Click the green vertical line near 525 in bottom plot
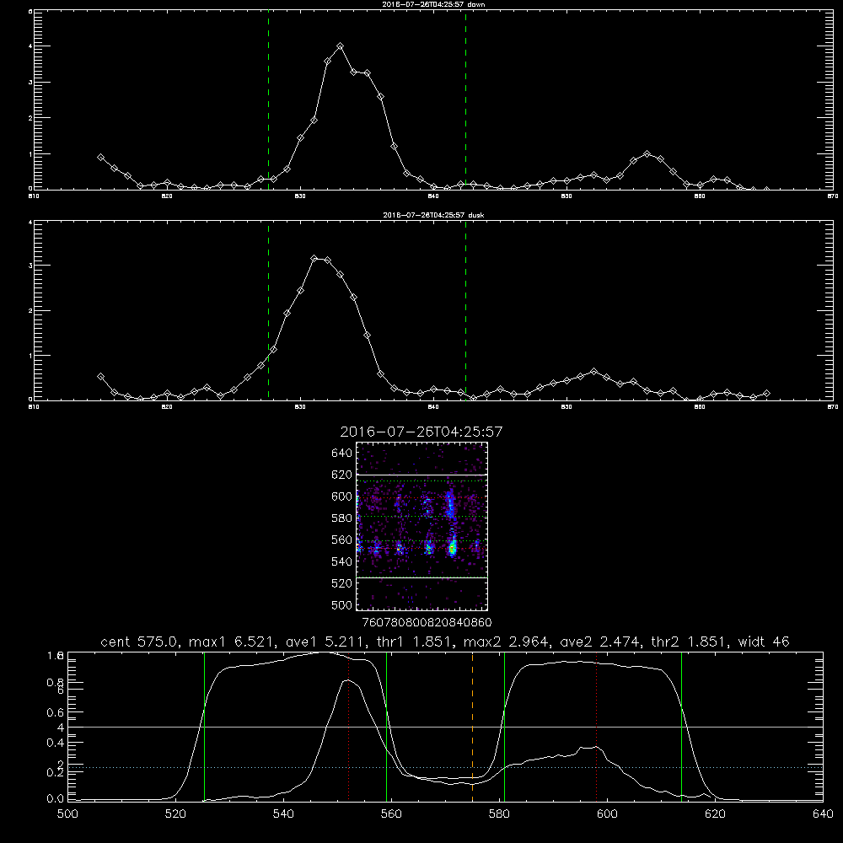 (204, 726)
